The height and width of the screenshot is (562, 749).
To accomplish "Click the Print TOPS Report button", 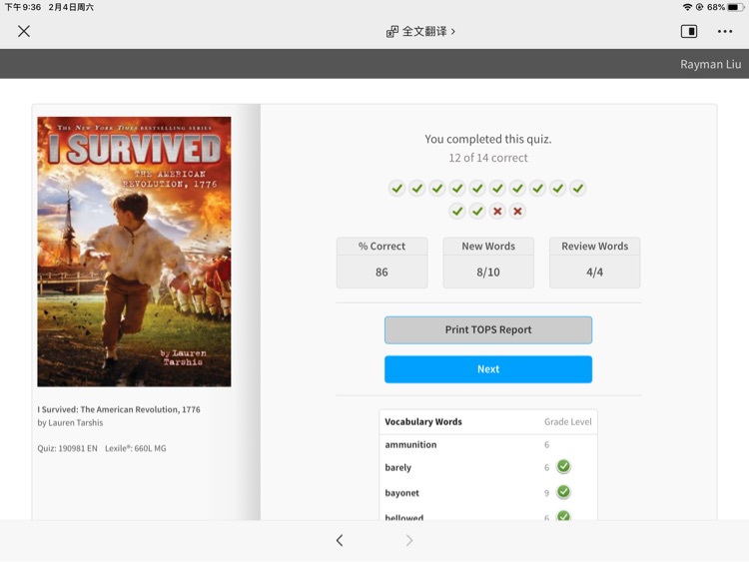I will click(x=488, y=330).
